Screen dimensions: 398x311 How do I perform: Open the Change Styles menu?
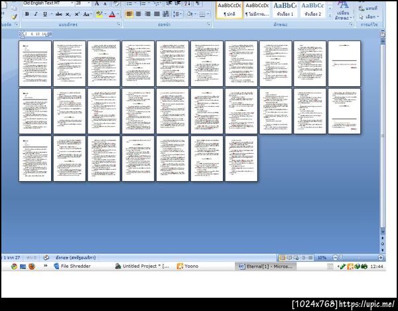[343, 11]
